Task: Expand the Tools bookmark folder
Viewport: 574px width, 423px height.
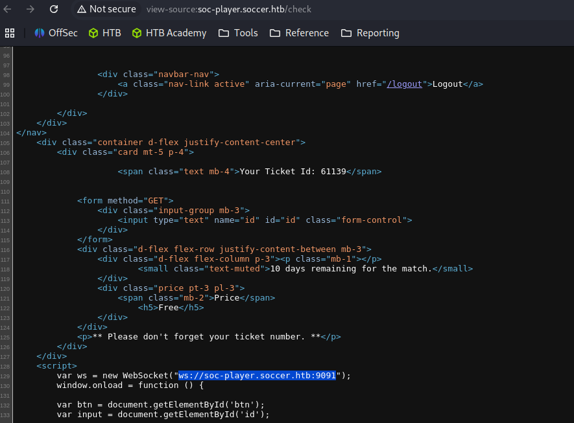Action: (238, 33)
